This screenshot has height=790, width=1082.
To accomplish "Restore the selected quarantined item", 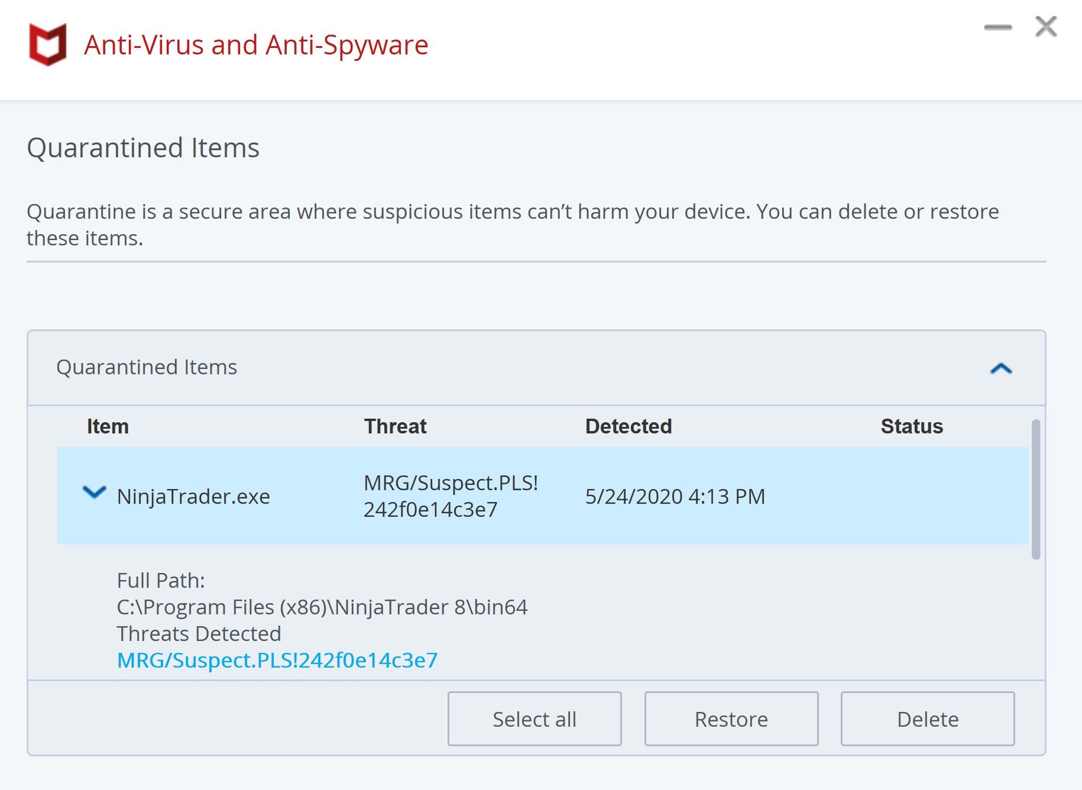I will point(731,719).
